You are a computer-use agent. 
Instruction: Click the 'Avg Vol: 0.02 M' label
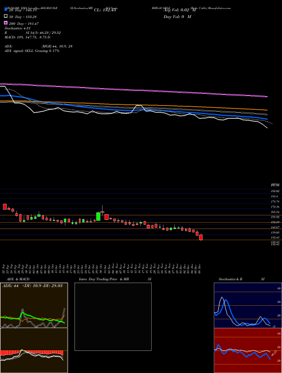coord(180,10)
